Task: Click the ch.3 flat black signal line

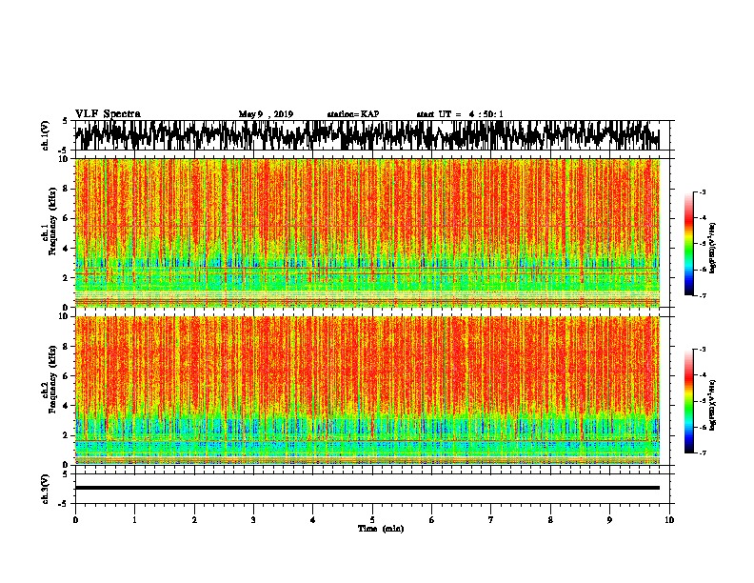Action: [367, 488]
